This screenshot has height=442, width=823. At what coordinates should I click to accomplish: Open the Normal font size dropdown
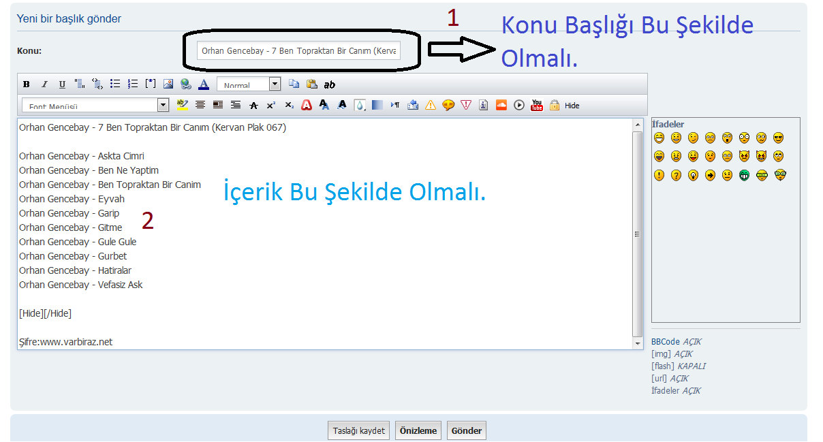tap(249, 84)
